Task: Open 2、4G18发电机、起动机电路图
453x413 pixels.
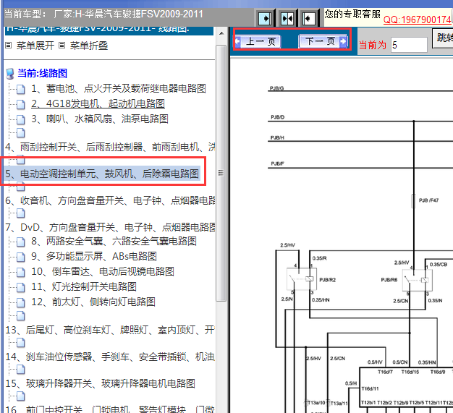Action: 98,103
